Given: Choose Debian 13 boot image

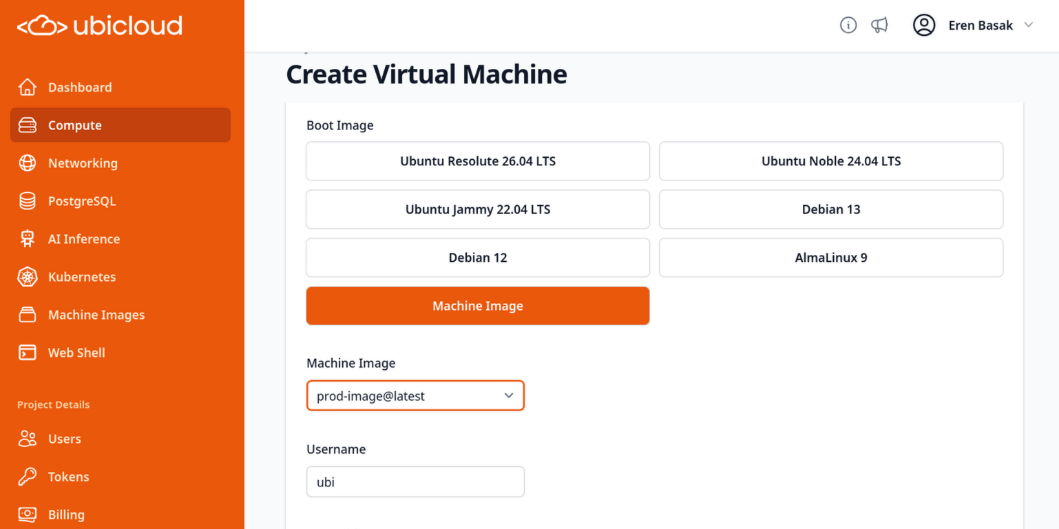Looking at the screenshot, I should [x=831, y=209].
